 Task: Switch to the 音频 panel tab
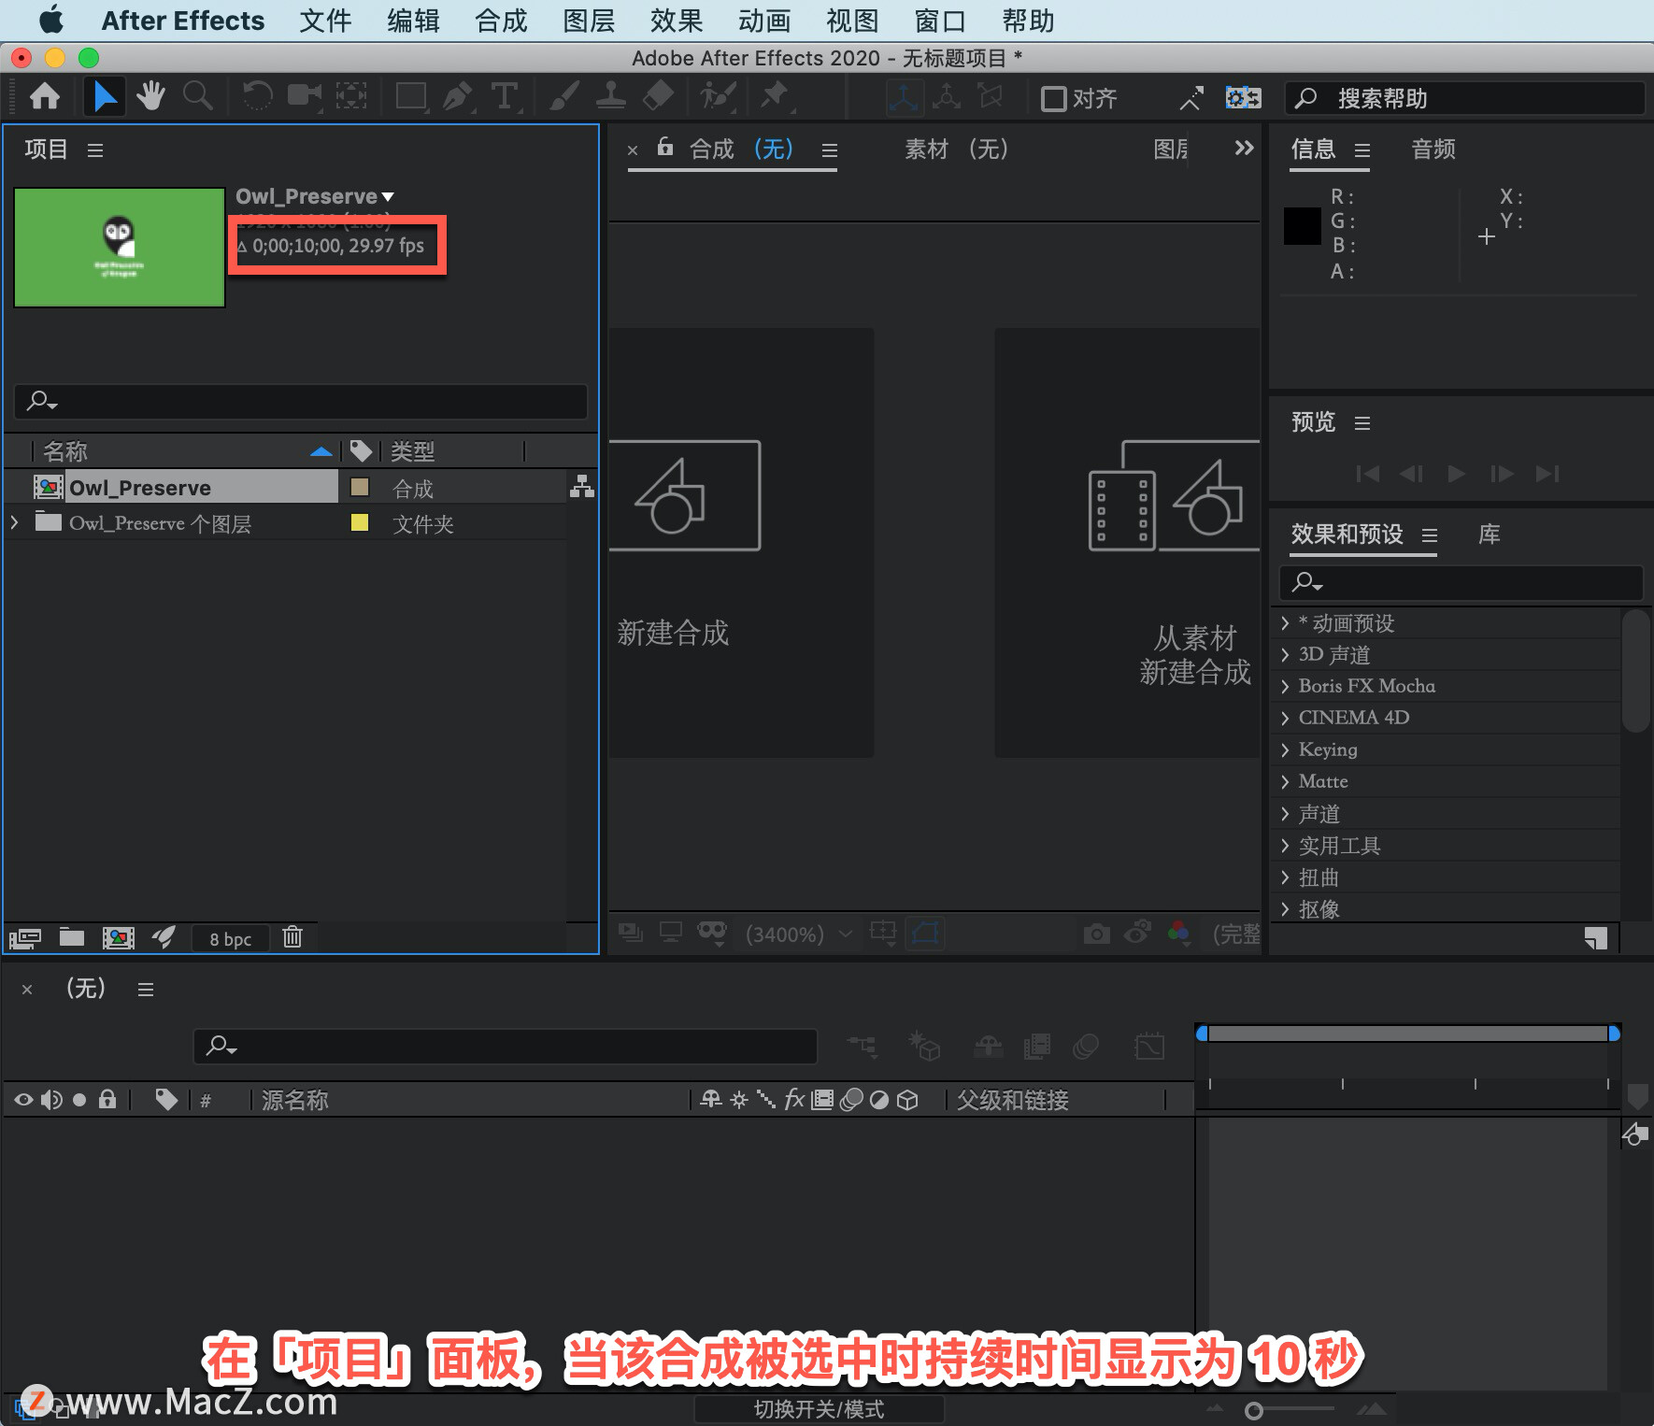tap(1433, 149)
